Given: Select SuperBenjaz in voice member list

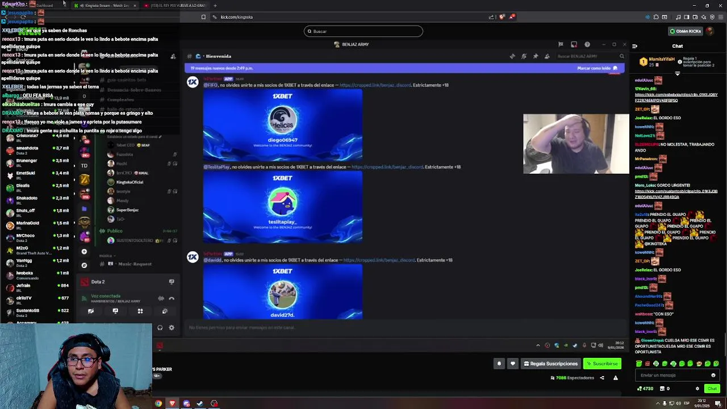Looking at the screenshot, I should coord(127,210).
